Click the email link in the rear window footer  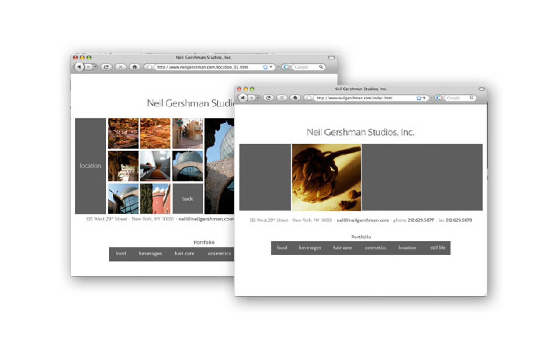(x=206, y=219)
